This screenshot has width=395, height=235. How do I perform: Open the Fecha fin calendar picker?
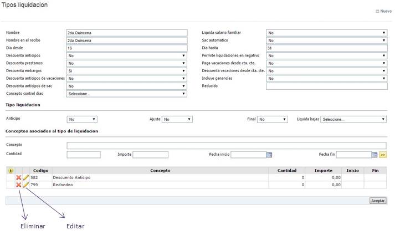375,155
